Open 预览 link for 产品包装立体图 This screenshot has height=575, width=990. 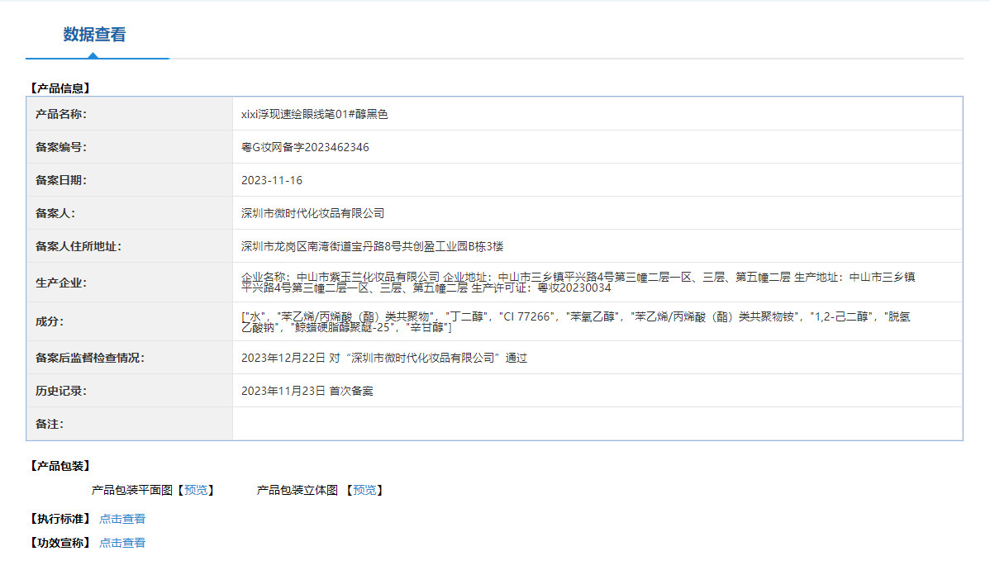(364, 490)
